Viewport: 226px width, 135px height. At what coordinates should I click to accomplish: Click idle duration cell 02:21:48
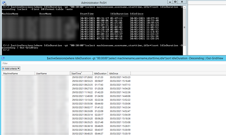coord(99,122)
